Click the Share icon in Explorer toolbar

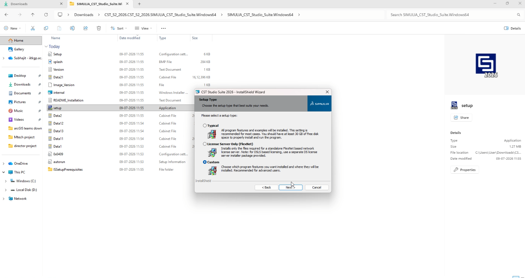85,28
